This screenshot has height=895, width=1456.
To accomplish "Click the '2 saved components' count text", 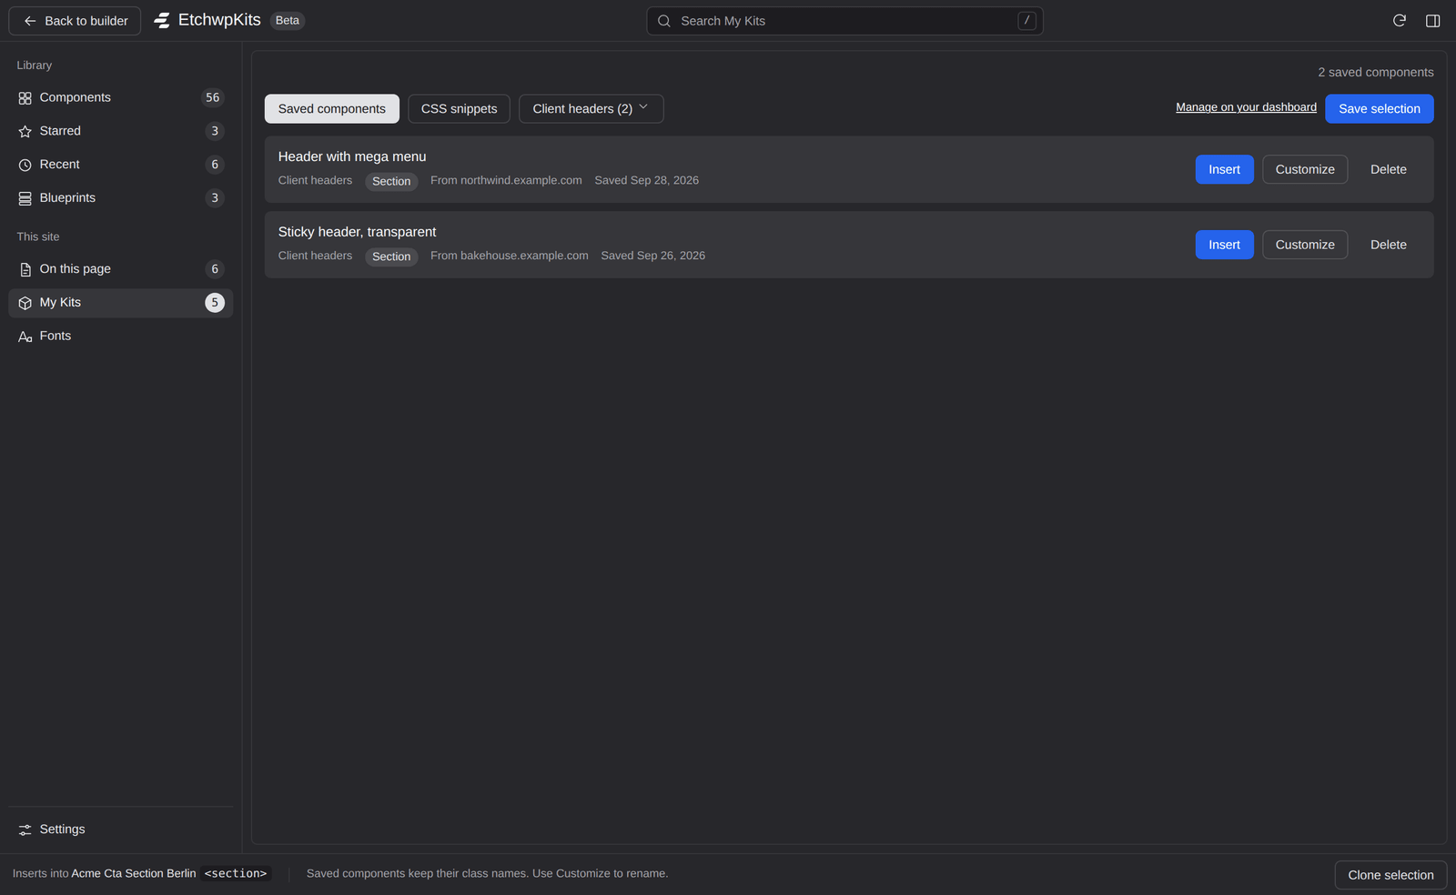I will click(1375, 72).
